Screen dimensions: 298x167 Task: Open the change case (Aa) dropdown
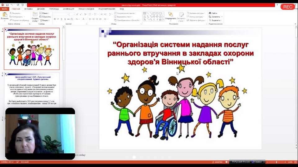click(x=77, y=19)
